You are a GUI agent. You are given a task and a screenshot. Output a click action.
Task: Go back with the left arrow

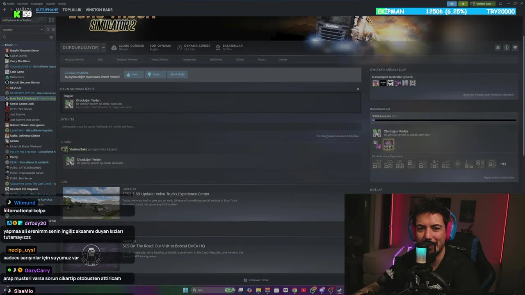[5, 9]
